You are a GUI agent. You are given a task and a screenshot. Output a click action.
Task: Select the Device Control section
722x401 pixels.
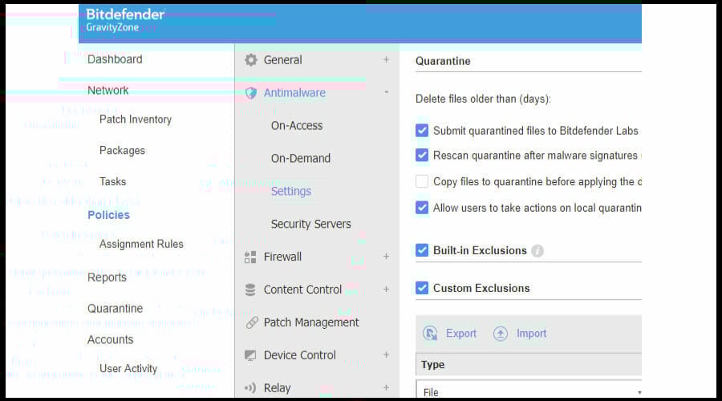(300, 355)
